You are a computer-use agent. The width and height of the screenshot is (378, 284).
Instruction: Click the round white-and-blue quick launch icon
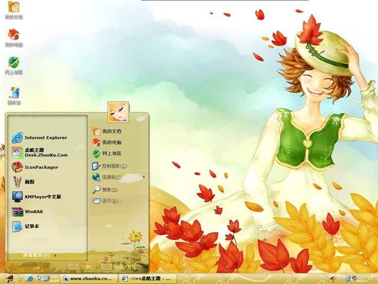point(38,278)
